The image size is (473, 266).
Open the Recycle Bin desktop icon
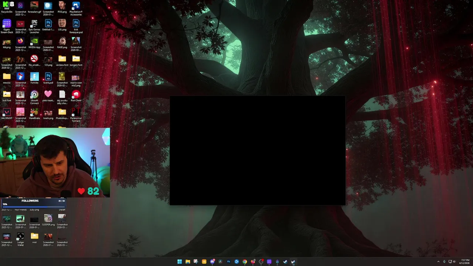coord(7,7)
